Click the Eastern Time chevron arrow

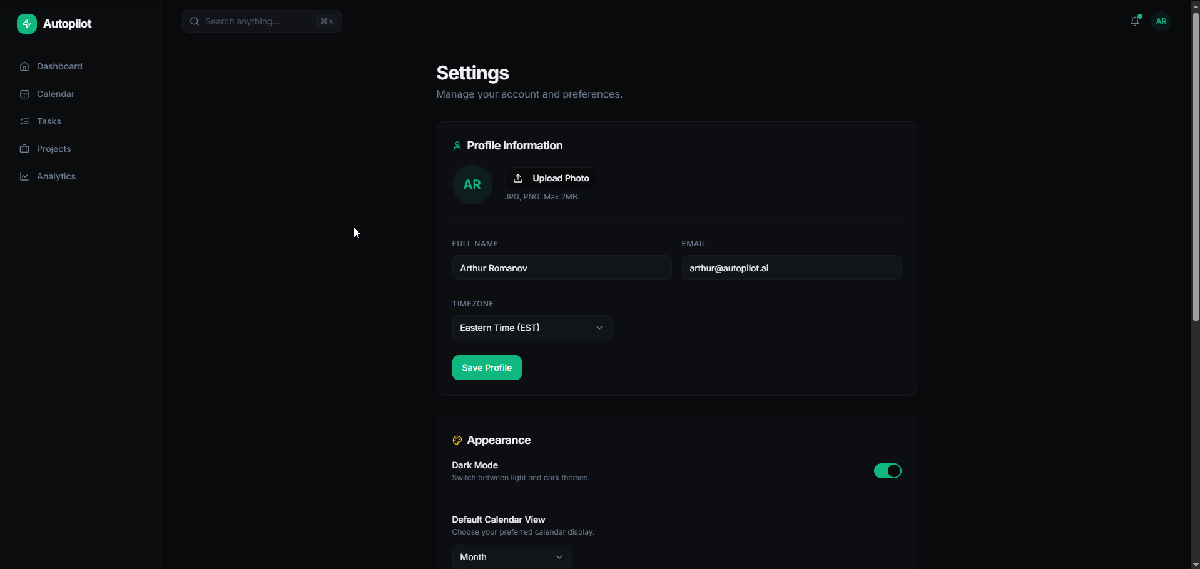[599, 328]
